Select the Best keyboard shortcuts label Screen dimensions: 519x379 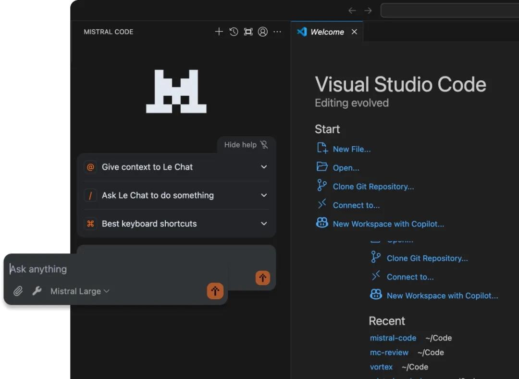(x=149, y=224)
